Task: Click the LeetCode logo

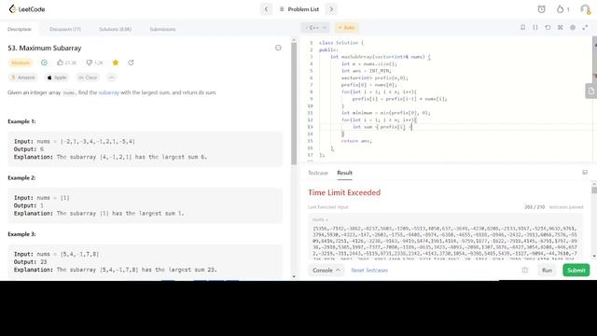Action: (27, 9)
